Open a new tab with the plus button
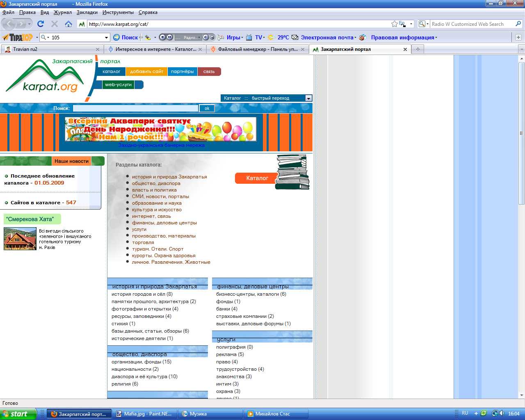The image size is (525, 420). (418, 49)
